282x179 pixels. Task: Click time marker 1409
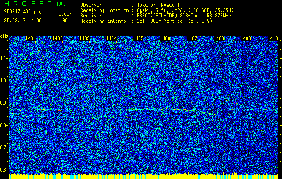click(x=246, y=38)
